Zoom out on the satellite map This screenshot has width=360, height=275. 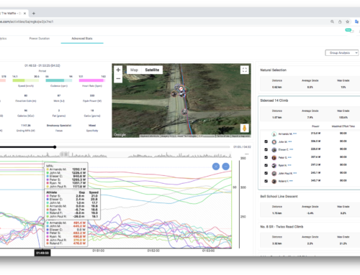(118, 78)
